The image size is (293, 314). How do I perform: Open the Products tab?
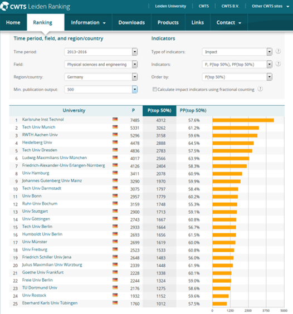point(168,22)
